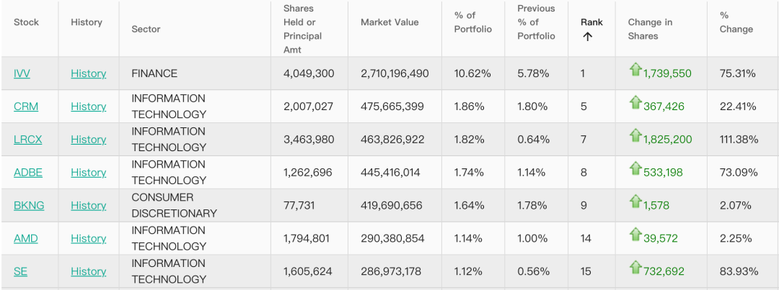The height and width of the screenshot is (290, 779).
Task: Click the green up arrow beside 367,426
Action: coord(635,103)
